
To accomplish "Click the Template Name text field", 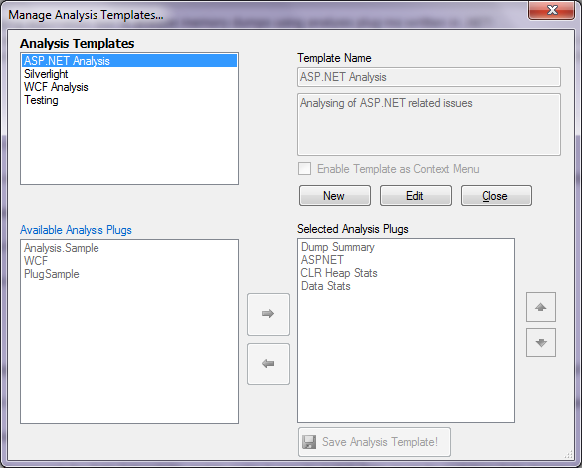I will click(x=429, y=77).
